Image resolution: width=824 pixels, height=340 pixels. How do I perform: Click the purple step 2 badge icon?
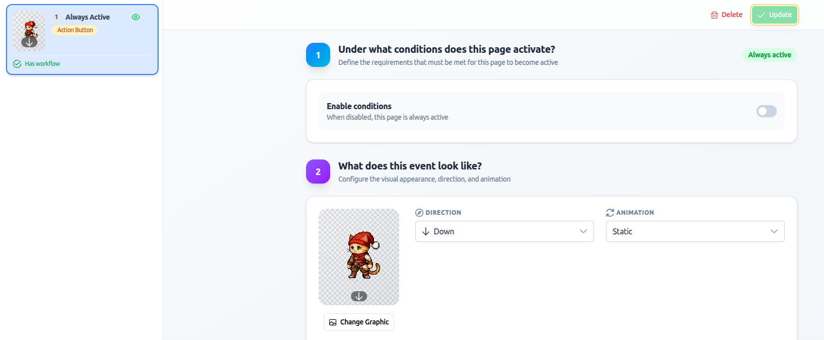318,172
